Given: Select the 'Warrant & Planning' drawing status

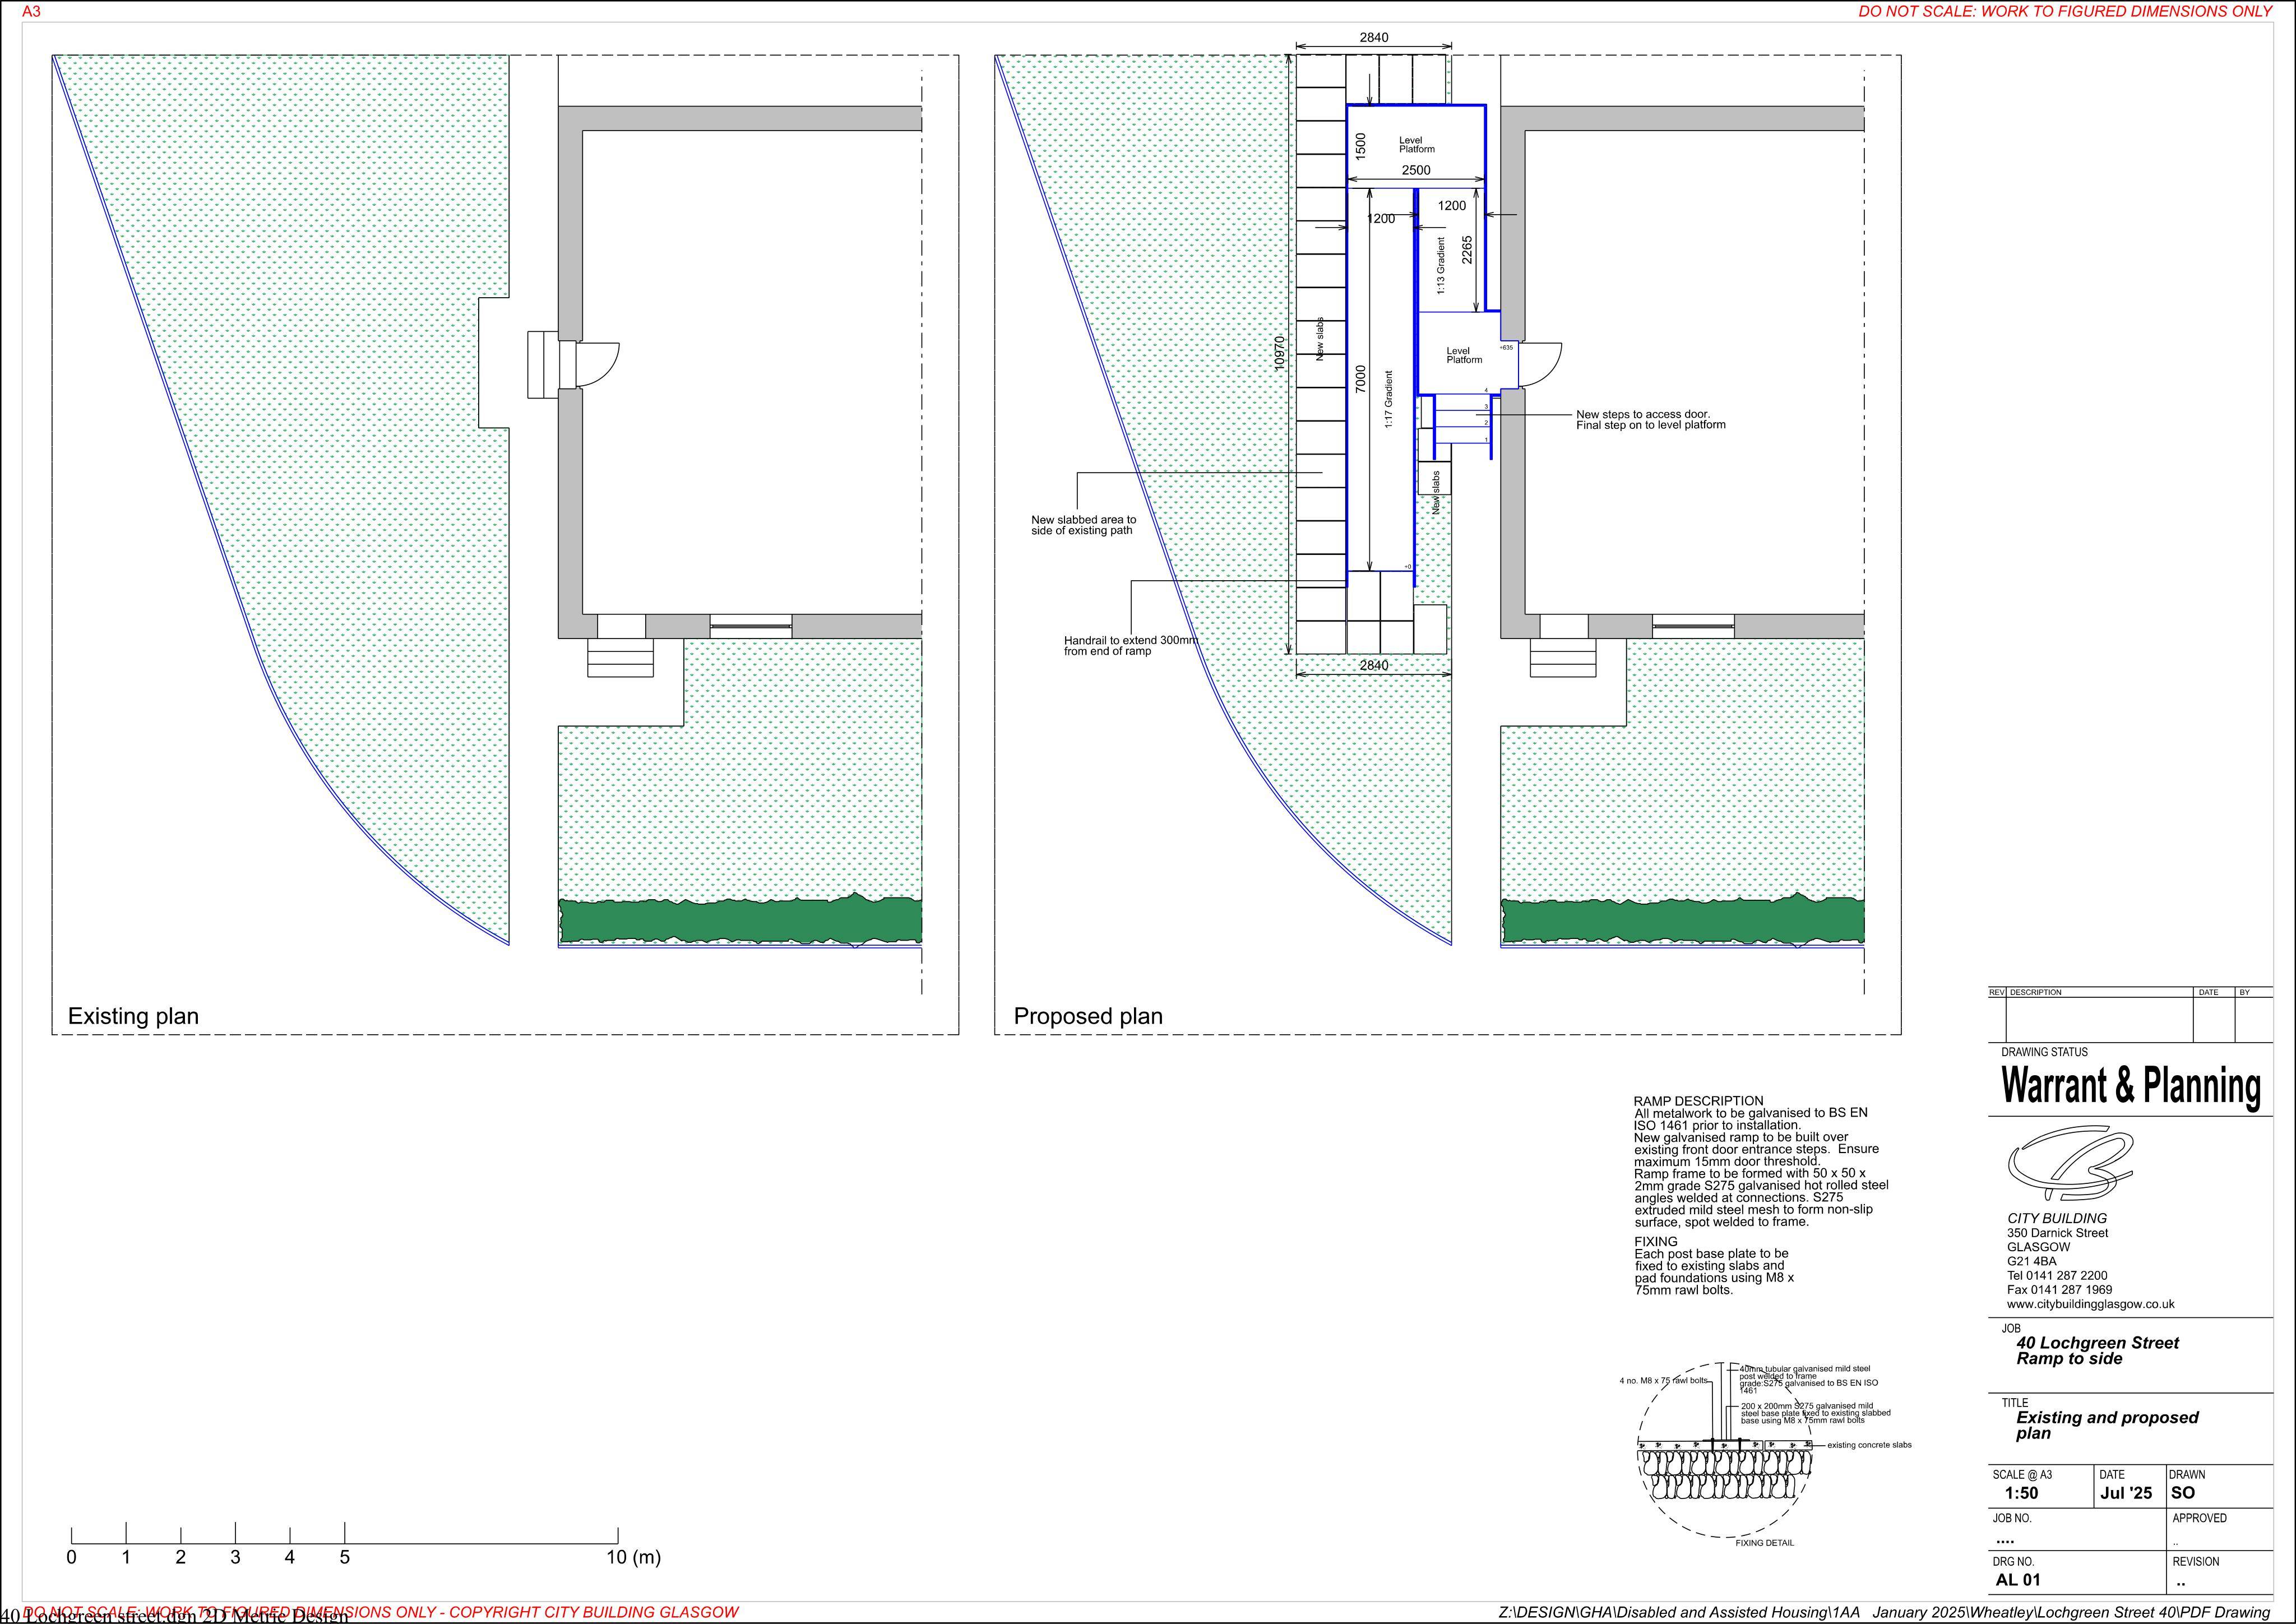Looking at the screenshot, I should [x=2131, y=1086].
